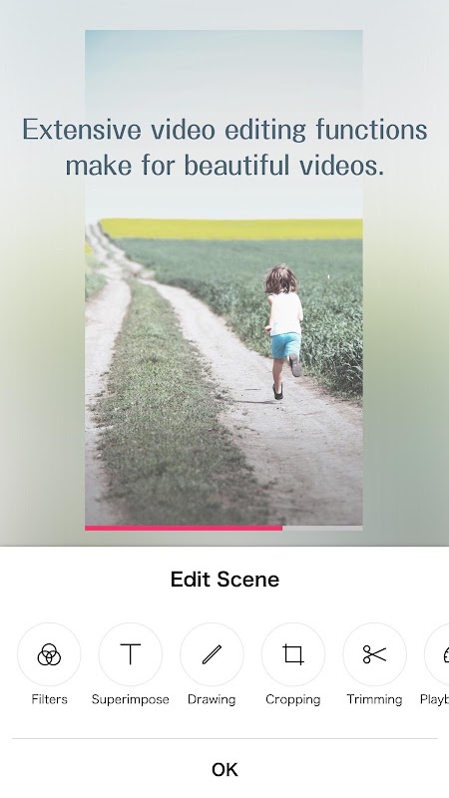Click the yellow field in video preview
449x798 pixels.
point(231,229)
